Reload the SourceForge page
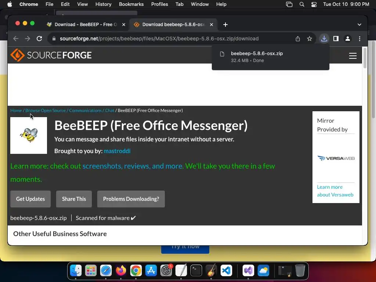This screenshot has height=282, width=376. click(x=39, y=39)
